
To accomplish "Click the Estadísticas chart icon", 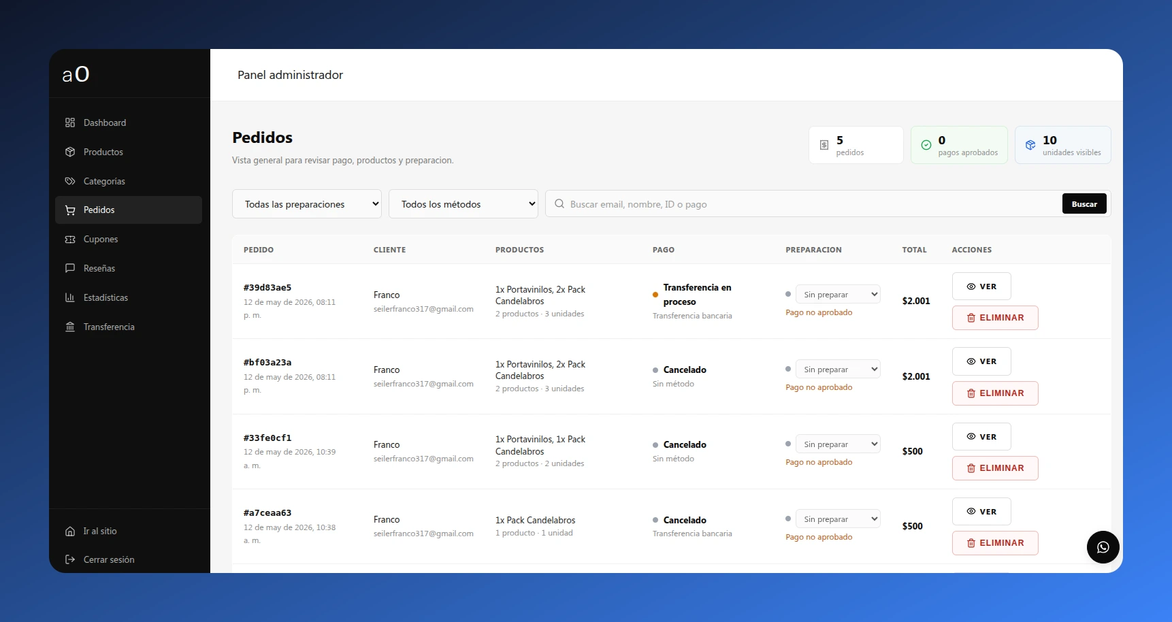I will pyautogui.click(x=70, y=297).
